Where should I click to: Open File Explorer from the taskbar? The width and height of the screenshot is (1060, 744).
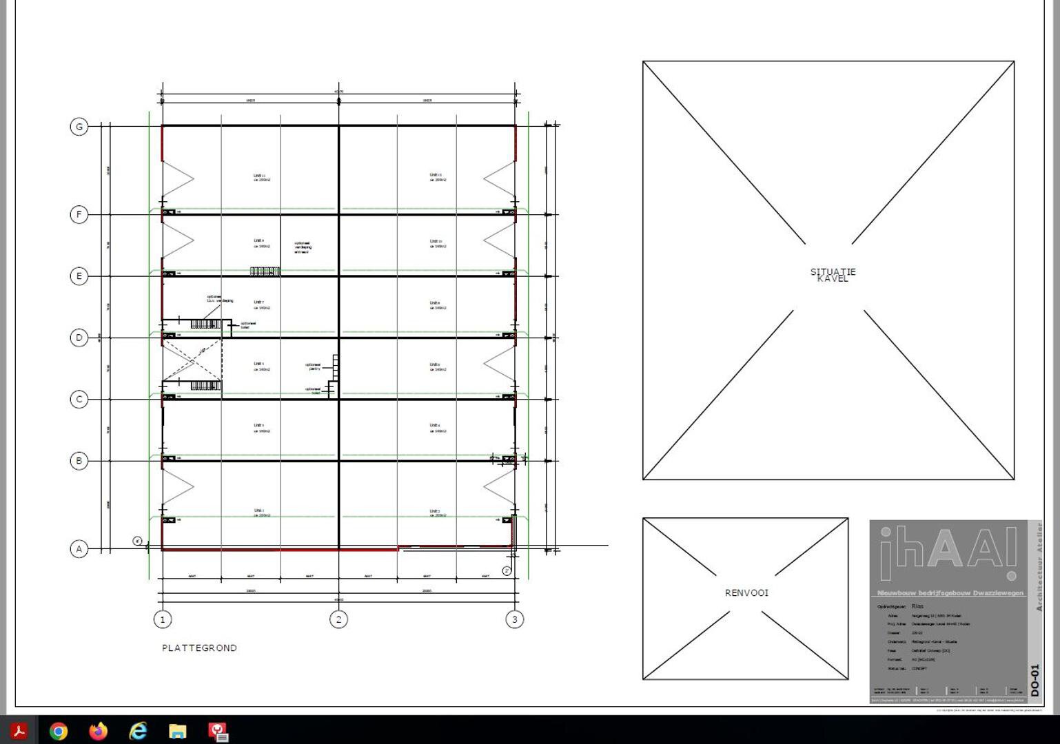(x=178, y=731)
